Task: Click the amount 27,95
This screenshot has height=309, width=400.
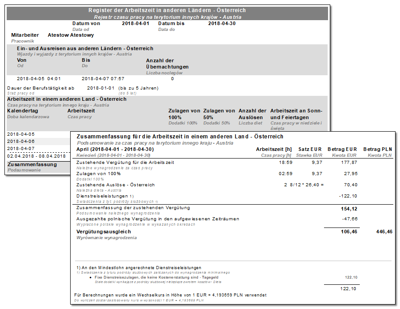Action: 350,174
